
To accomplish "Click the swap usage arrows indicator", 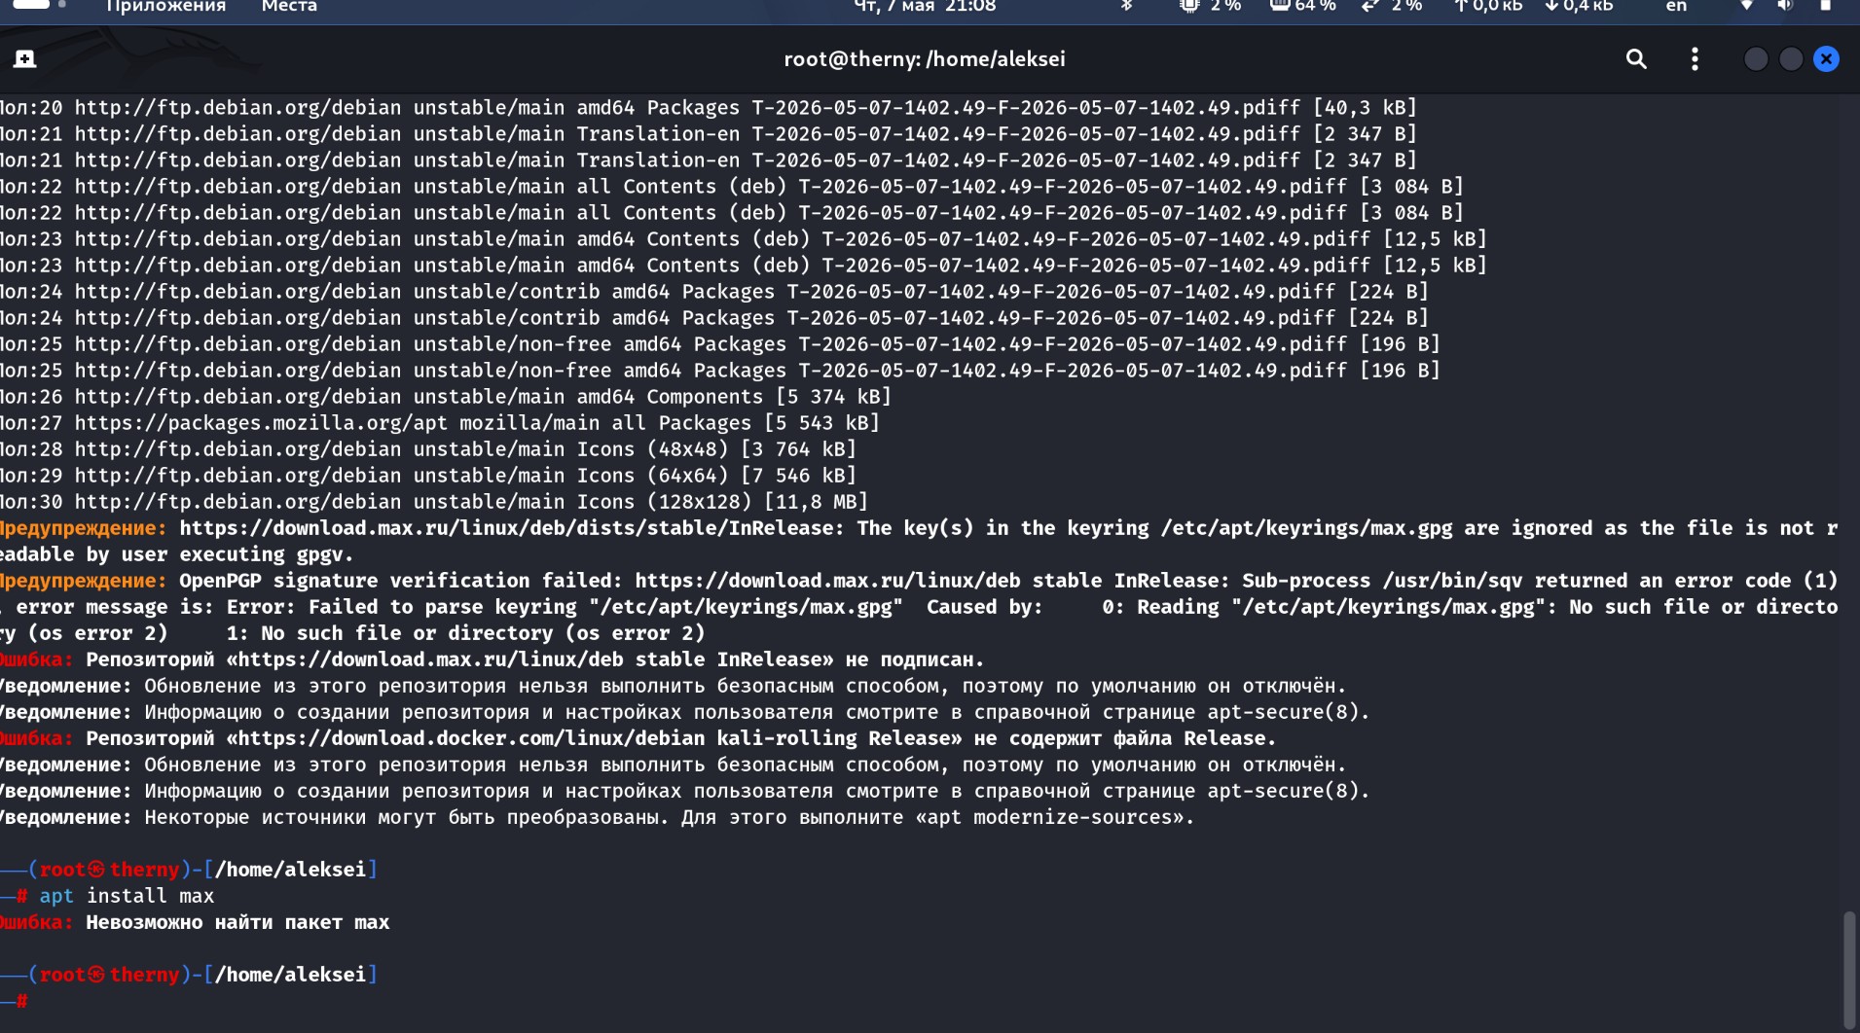I will point(1370,6).
